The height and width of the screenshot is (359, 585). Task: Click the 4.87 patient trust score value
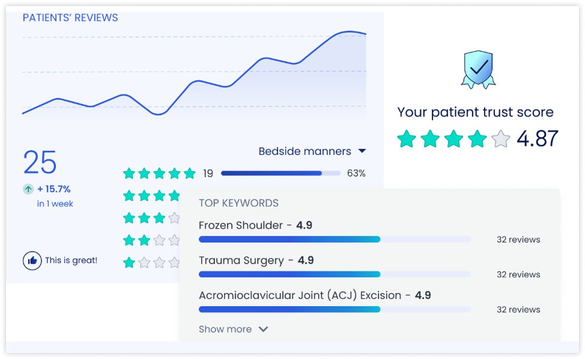538,139
